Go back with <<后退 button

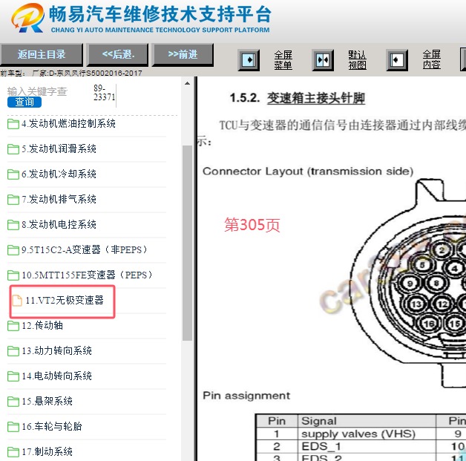[117, 54]
